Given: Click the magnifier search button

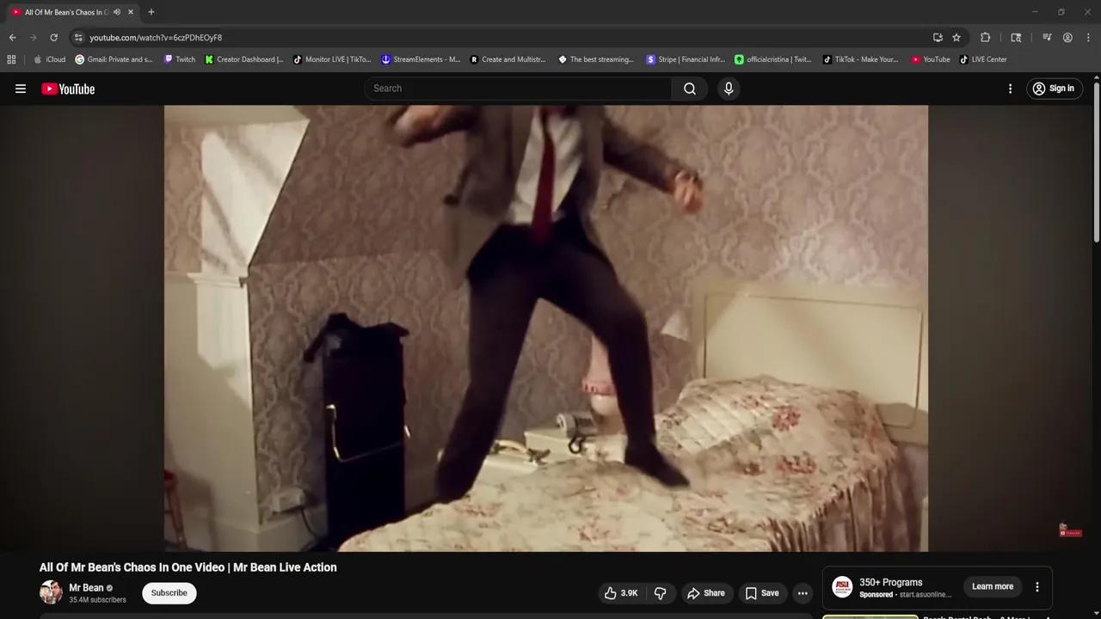Looking at the screenshot, I should click(690, 89).
